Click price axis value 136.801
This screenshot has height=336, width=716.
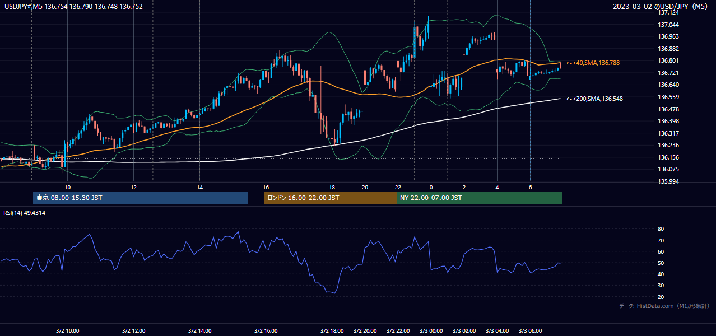[x=668, y=60]
